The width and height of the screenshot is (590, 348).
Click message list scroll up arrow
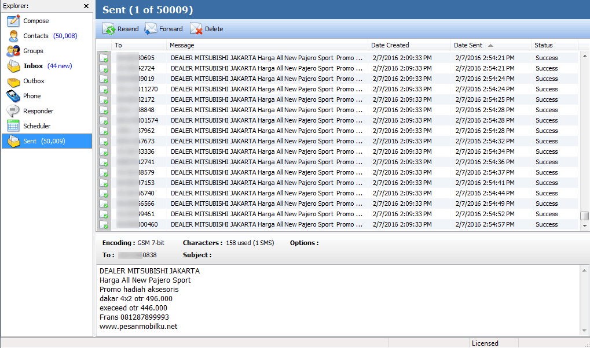(584, 56)
